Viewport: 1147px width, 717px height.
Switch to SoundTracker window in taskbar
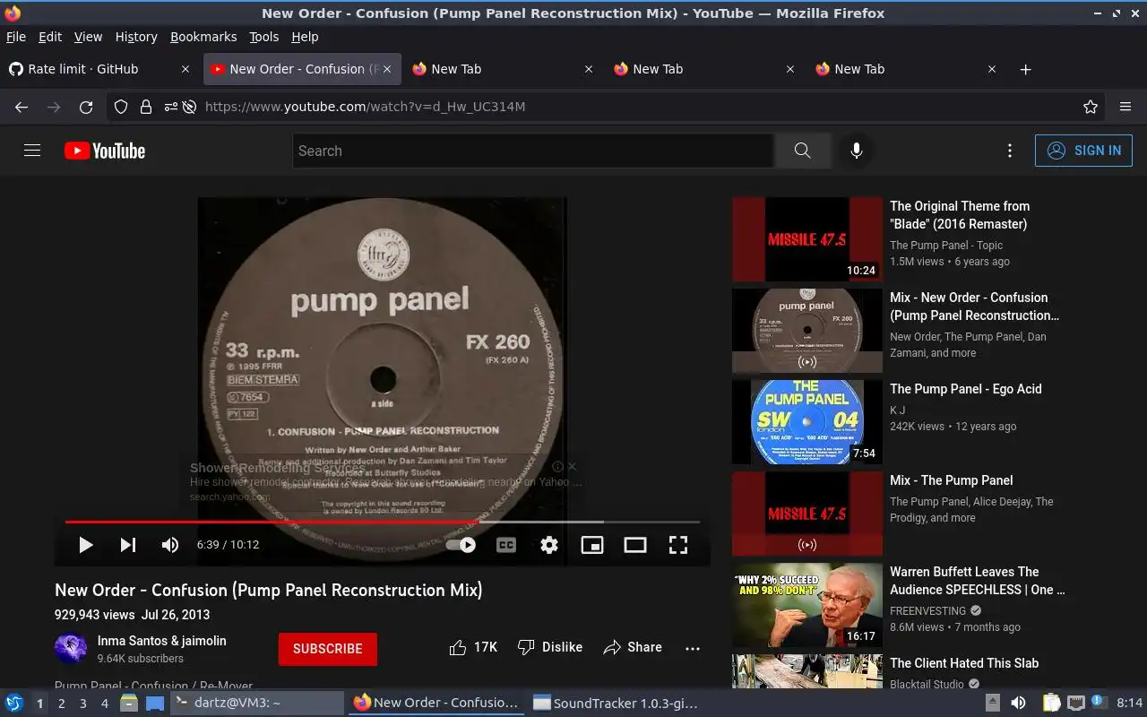pos(617,704)
